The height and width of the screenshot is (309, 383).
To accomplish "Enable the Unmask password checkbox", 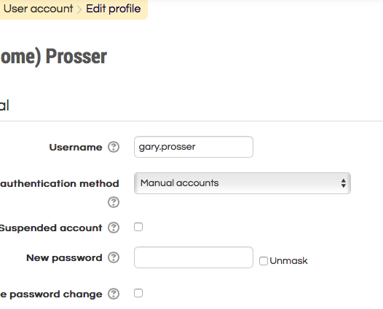I will [x=264, y=261].
